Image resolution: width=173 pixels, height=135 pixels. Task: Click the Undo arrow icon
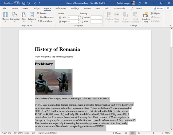[29, 3]
